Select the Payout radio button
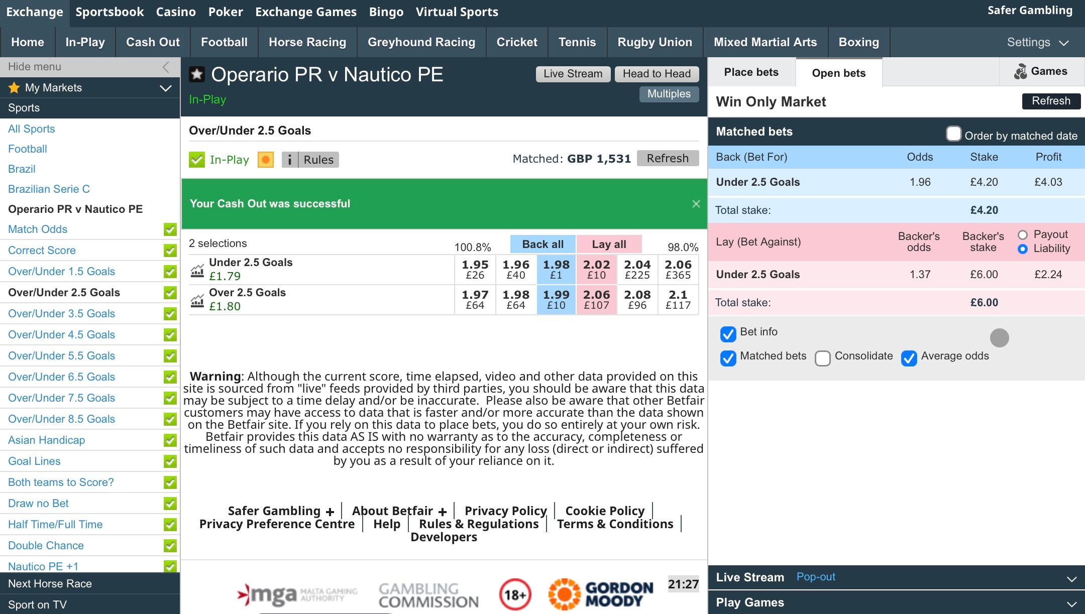This screenshot has width=1085, height=614. click(x=1022, y=235)
